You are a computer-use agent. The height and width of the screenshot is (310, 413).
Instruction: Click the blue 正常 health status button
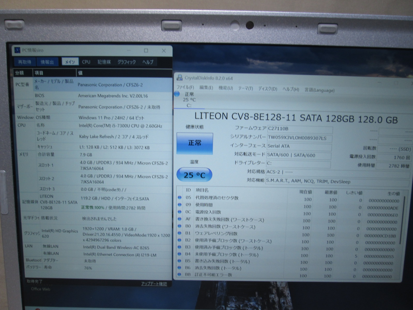pyautogui.click(x=195, y=143)
